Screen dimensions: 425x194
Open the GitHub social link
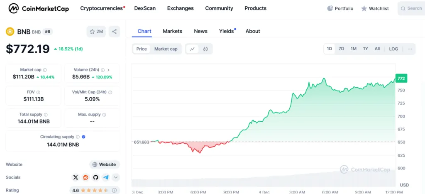coord(96,177)
